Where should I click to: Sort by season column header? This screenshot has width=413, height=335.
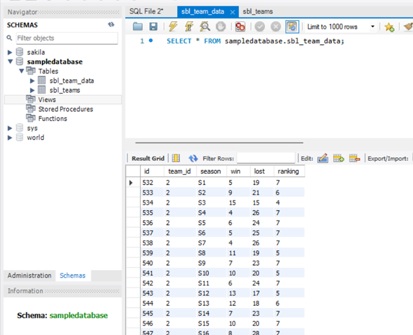211,171
